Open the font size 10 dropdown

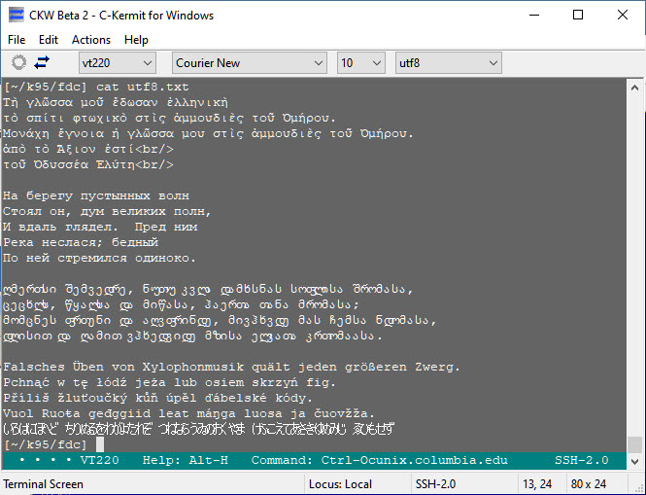(x=375, y=63)
